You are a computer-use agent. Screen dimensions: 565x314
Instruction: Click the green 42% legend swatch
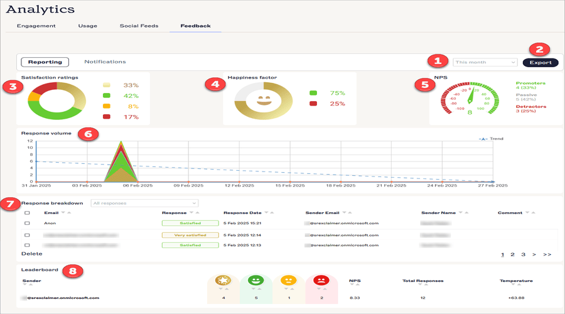[106, 96]
